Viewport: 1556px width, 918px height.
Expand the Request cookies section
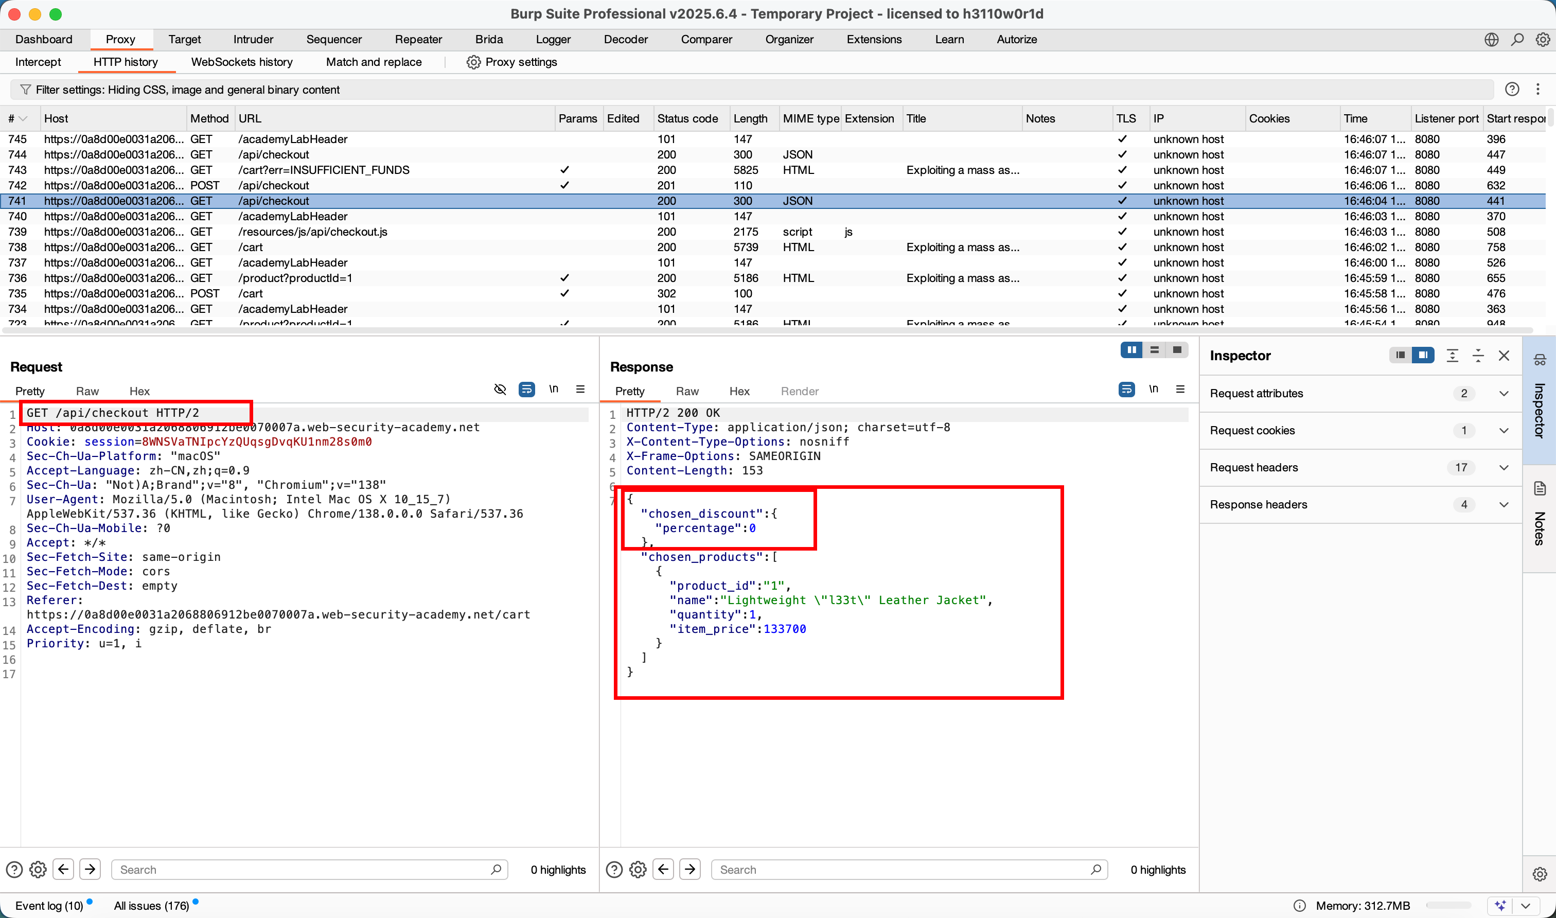click(1504, 430)
